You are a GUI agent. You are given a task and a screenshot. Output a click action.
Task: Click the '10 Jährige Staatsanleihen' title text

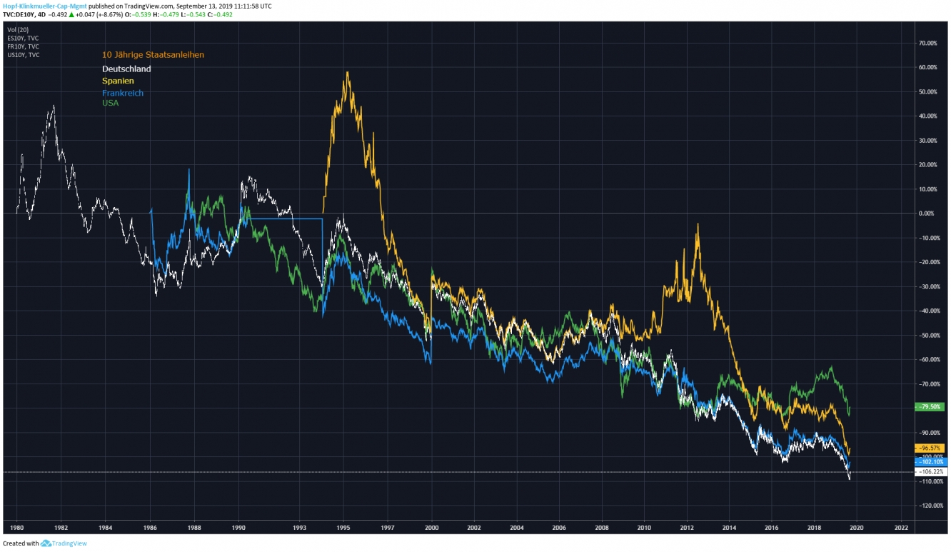(x=154, y=55)
